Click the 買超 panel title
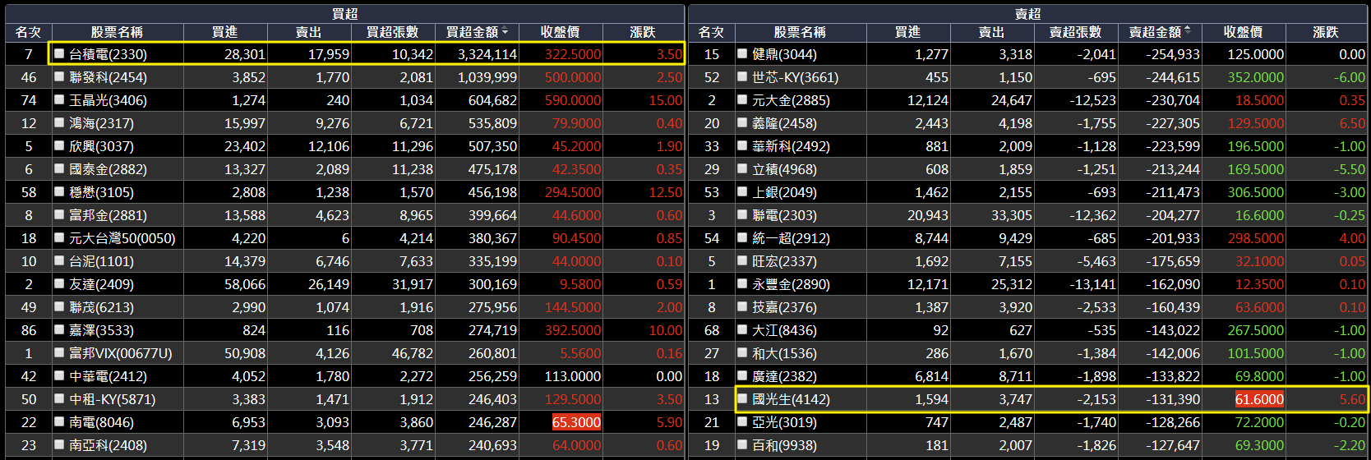Screen dimensions: 1371x460 click(x=344, y=14)
